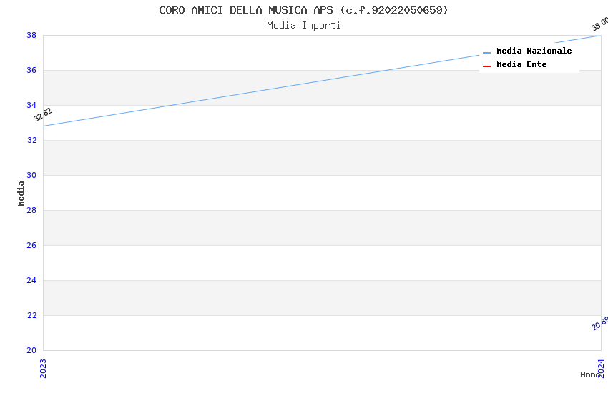Click the 34 y-axis tick label
This screenshot has height=393, width=608.
coord(31,105)
